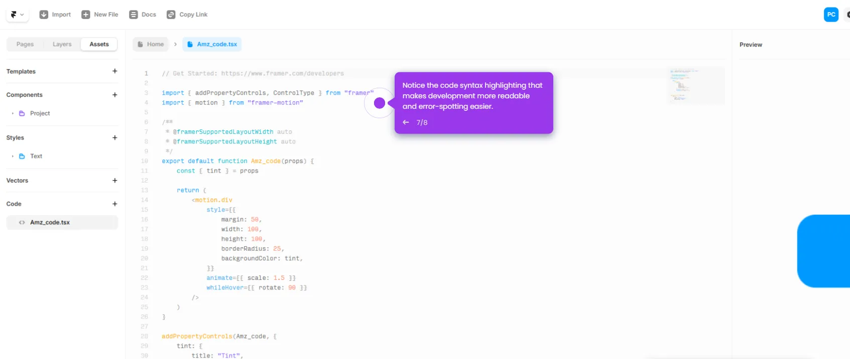850x359 pixels.
Task: Switch to the Layers tab
Action: coord(62,44)
